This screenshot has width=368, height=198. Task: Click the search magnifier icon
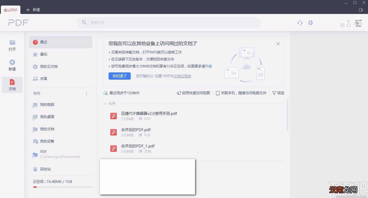pos(84,22)
